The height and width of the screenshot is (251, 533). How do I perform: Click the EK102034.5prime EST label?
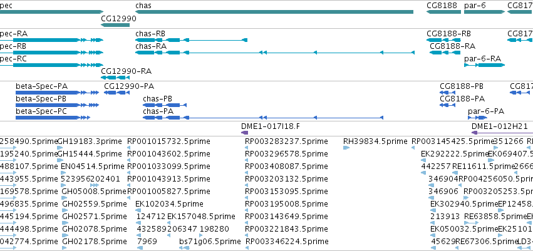click(169, 204)
